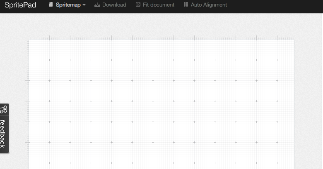
Task: Click the feedback megaphone icon
Action: [4, 109]
